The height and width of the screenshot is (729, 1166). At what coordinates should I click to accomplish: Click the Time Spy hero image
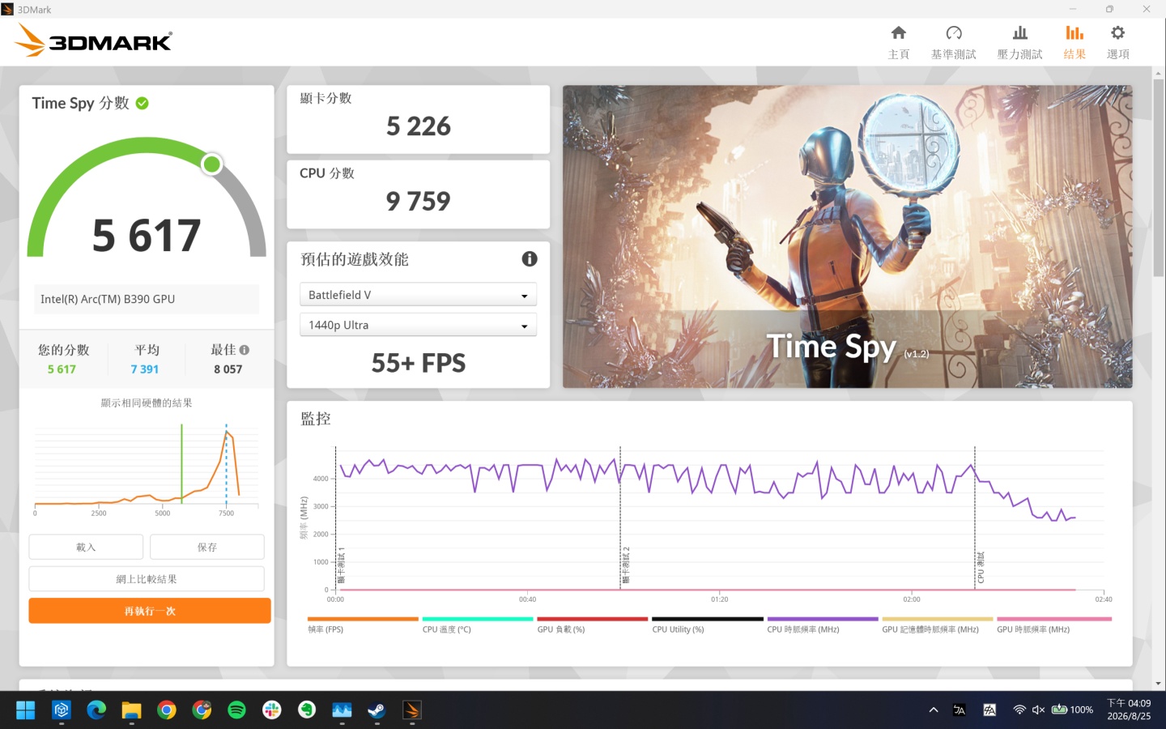click(847, 237)
